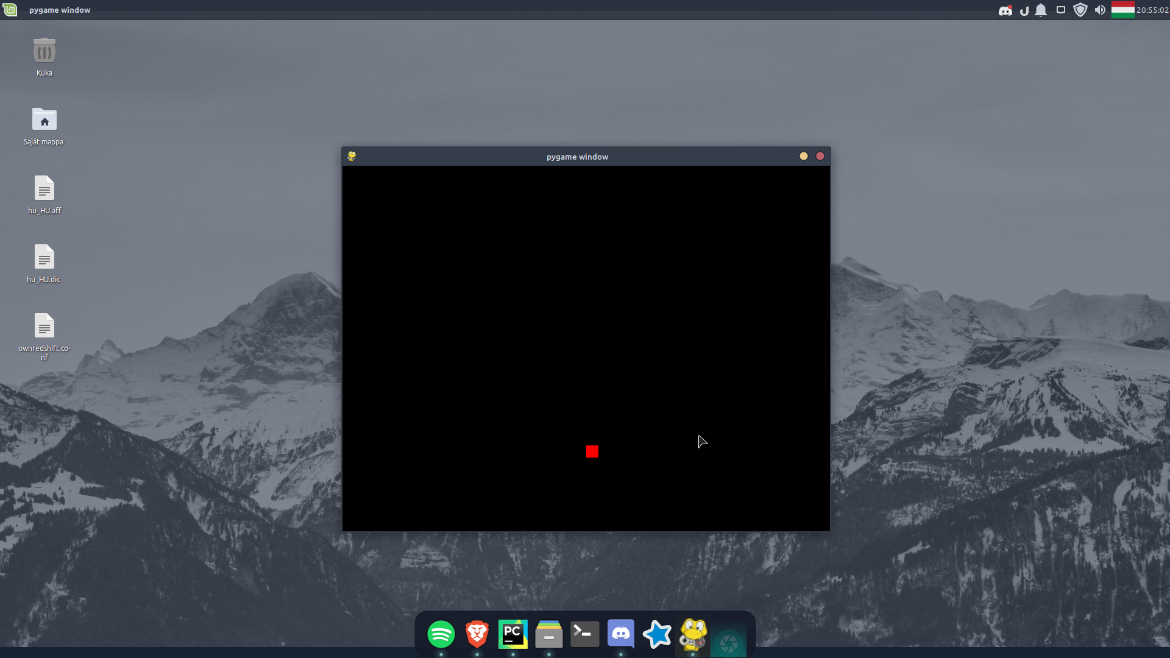Click the shield icon in the system tray
The width and height of the screenshot is (1170, 658).
pos(1080,10)
